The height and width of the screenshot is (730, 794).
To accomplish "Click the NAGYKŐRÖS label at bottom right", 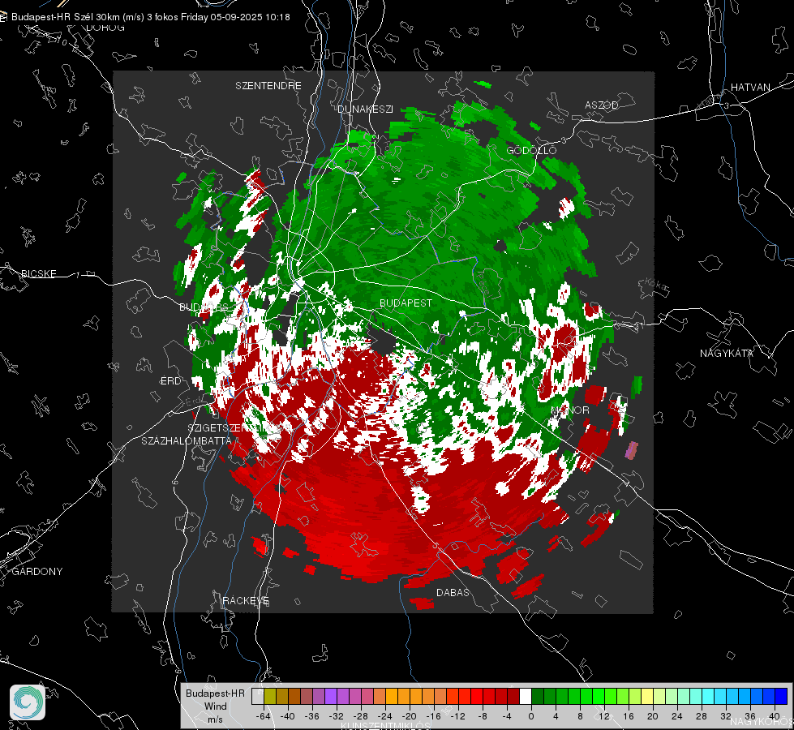I will (x=762, y=721).
